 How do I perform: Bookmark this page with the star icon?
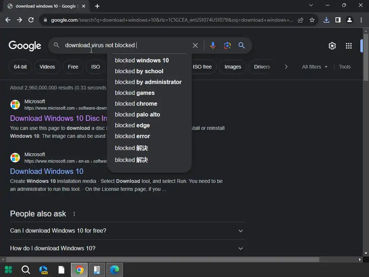point(312,20)
